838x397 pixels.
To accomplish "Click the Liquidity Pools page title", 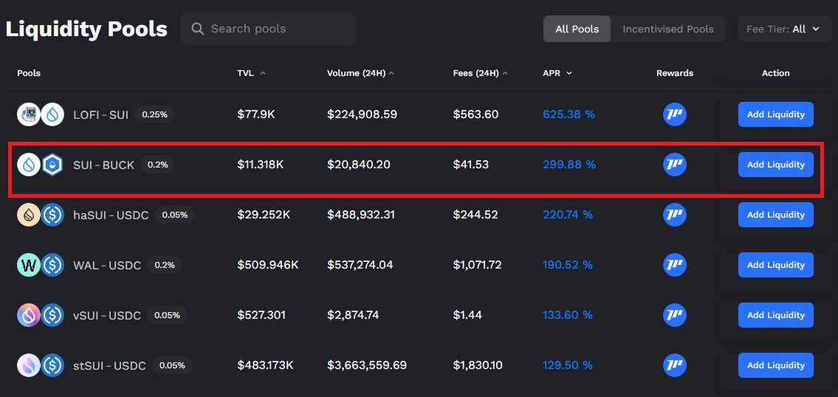I will tap(86, 29).
